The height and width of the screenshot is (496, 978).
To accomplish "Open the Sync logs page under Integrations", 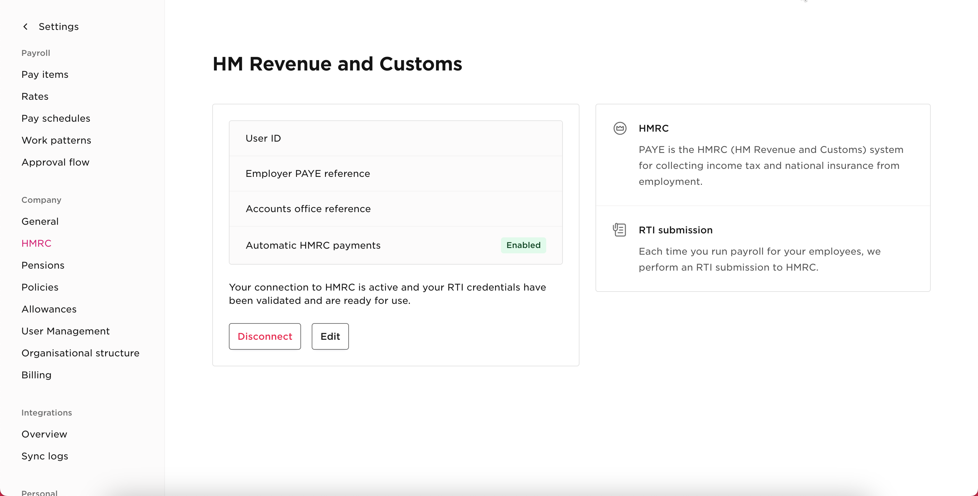I will [45, 456].
